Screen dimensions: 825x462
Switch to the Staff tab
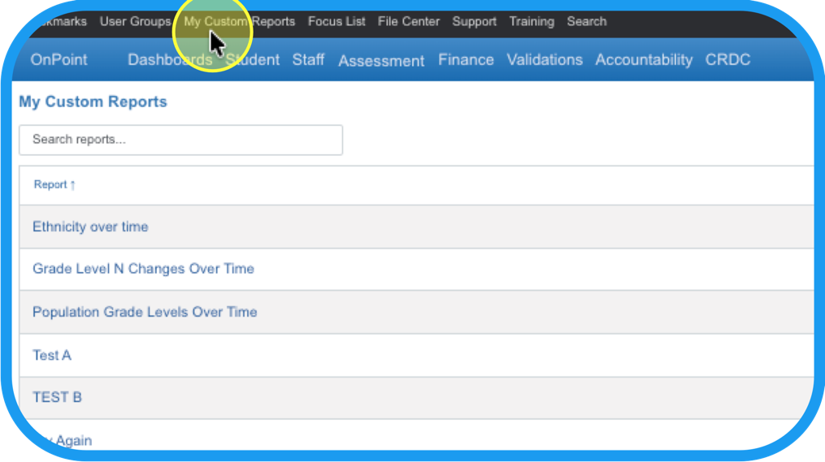click(x=308, y=60)
